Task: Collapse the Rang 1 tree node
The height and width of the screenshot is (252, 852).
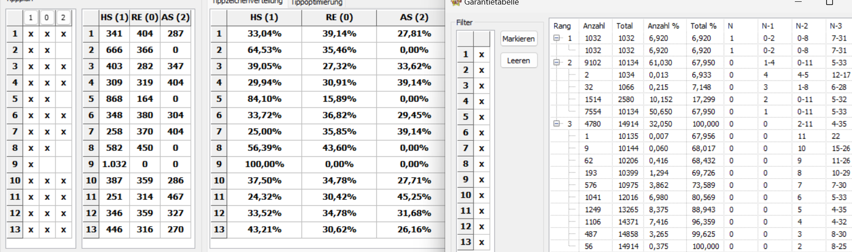Action: (x=557, y=38)
